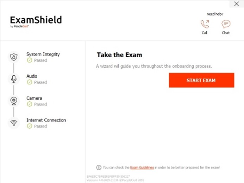Click the Camera passed checkmark

click(30, 104)
